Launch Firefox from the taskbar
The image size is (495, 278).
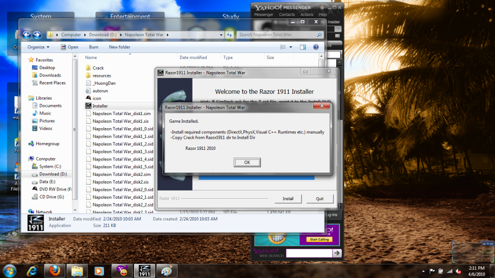(54, 271)
